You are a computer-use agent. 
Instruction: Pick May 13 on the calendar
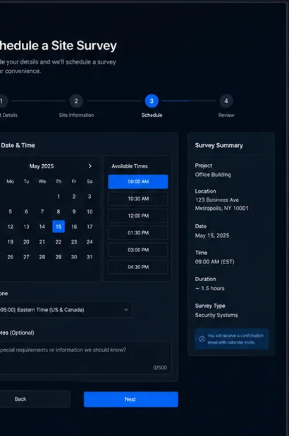26,227
